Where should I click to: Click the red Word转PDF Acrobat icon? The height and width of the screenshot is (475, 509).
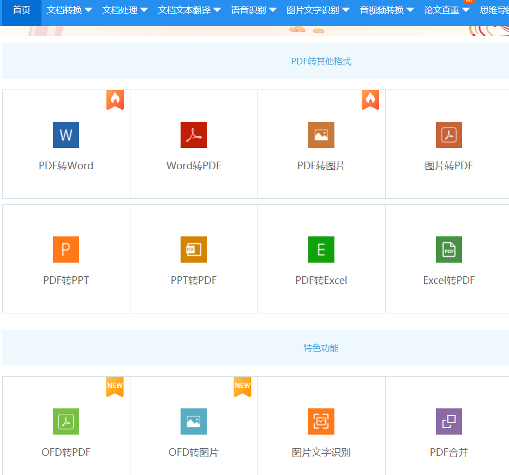194,135
